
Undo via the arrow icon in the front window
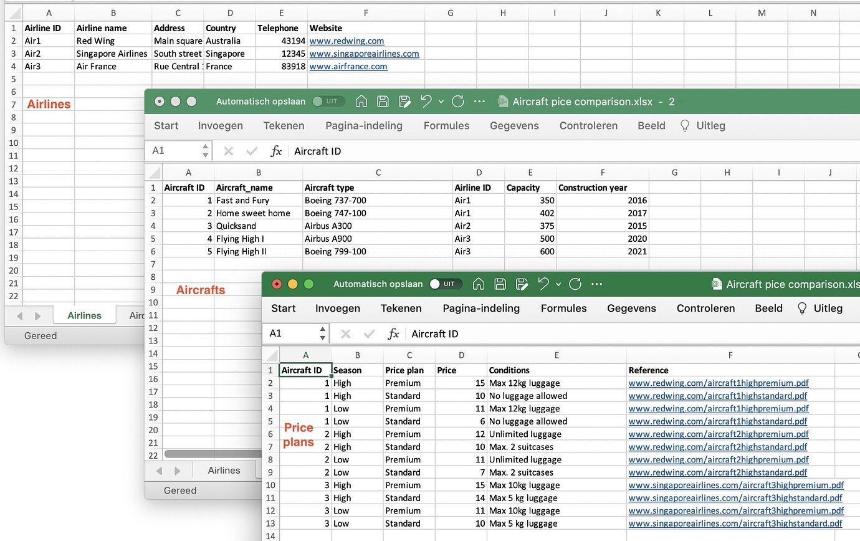point(543,284)
